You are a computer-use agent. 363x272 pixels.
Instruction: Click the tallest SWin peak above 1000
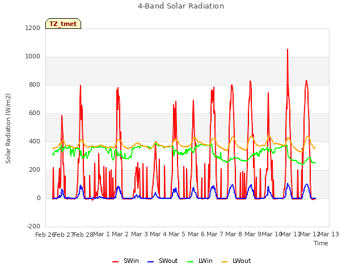(x=288, y=49)
